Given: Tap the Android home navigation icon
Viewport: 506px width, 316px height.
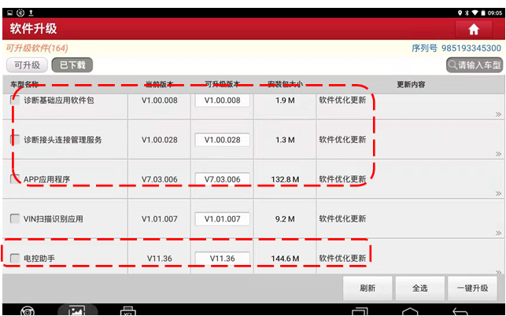Looking at the screenshot, I should pos(410,312).
